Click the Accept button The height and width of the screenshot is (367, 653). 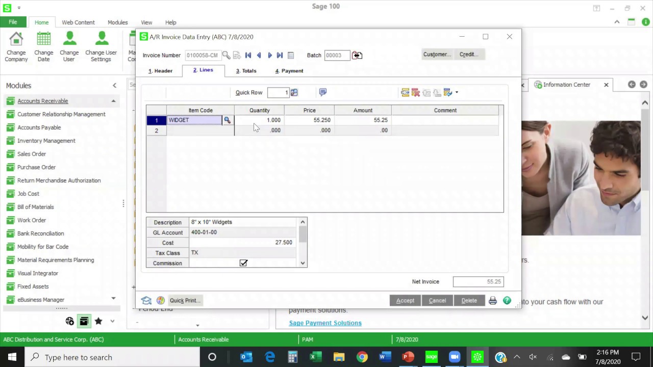coord(405,300)
